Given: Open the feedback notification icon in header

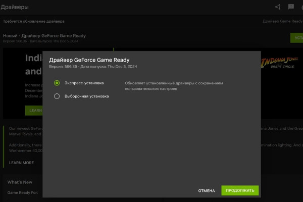Looking at the screenshot, I should 291,7.
